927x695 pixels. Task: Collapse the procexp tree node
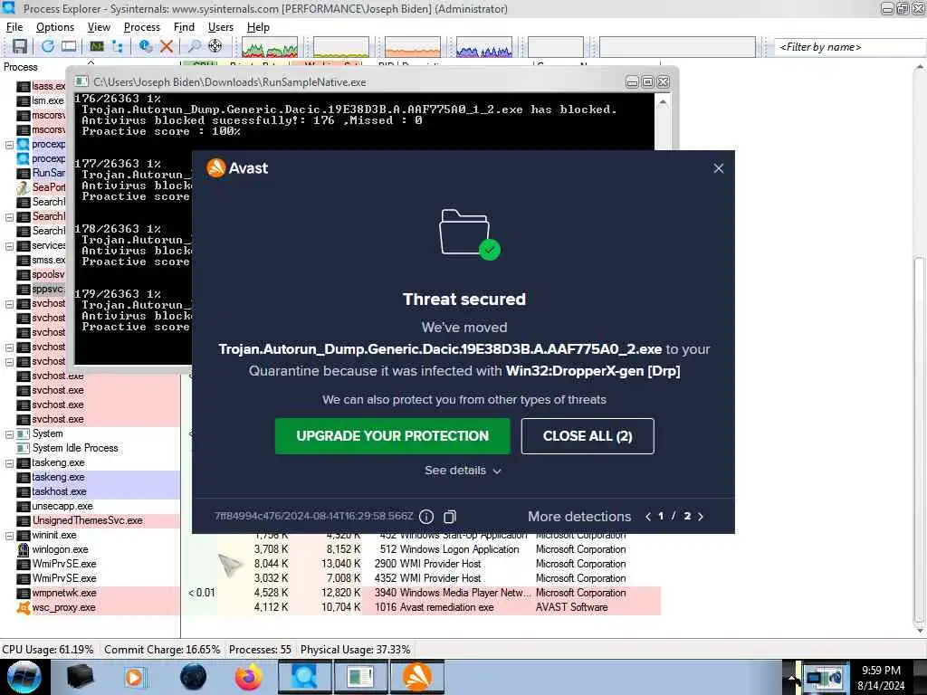9,144
